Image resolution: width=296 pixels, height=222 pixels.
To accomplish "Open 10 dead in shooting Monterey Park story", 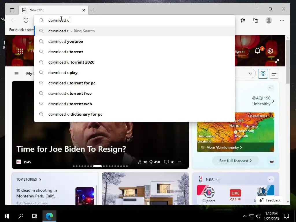I will [x=37, y=193].
